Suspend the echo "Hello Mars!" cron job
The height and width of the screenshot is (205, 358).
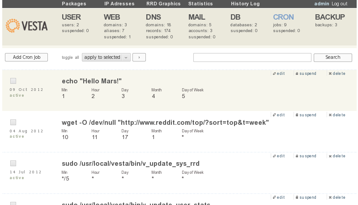(305, 74)
